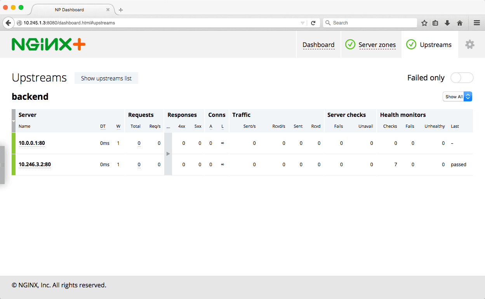Open the Firefox hamburger menu
This screenshot has width=485, height=299.
point(477,23)
